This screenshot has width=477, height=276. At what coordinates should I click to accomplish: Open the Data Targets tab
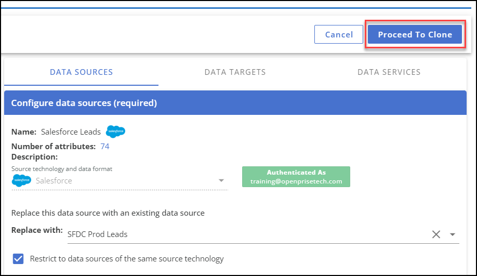coord(235,72)
